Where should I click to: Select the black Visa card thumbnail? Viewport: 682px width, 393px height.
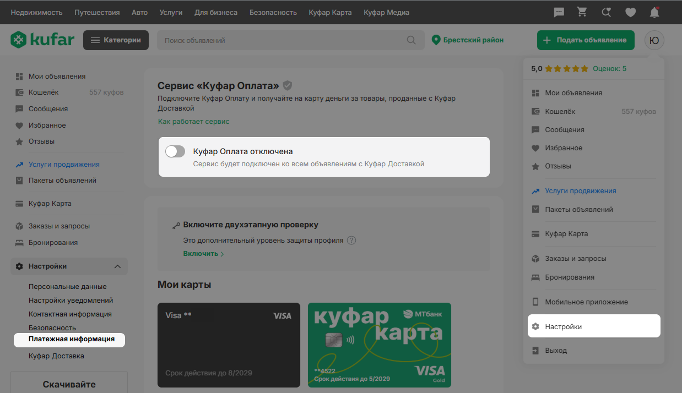229,345
